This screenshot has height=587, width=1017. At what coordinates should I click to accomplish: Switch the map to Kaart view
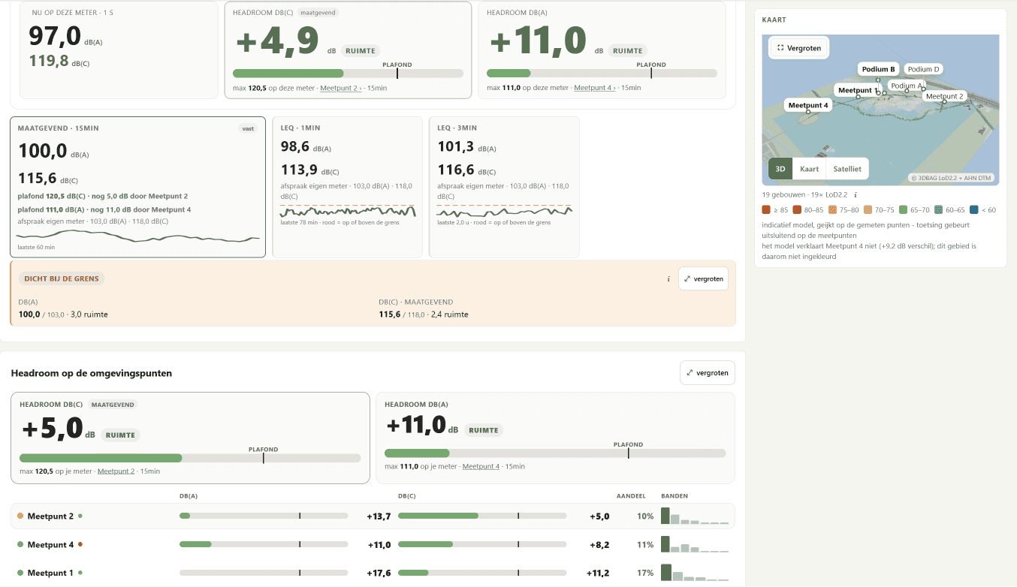pos(809,169)
